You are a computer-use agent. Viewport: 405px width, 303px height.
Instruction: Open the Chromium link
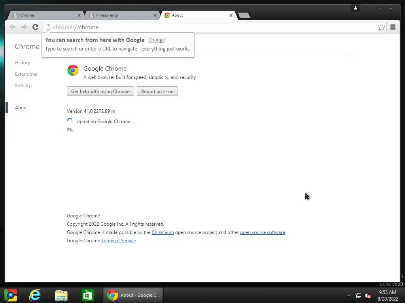pos(163,232)
